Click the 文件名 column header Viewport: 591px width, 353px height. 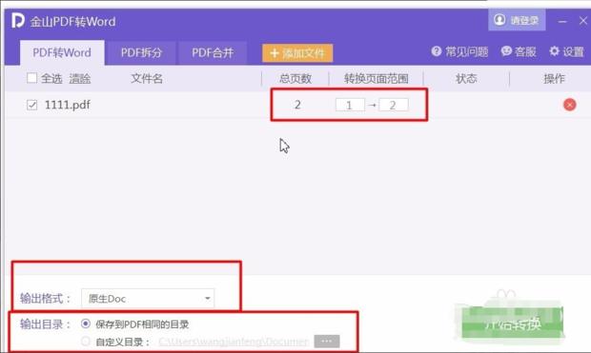[x=147, y=79]
